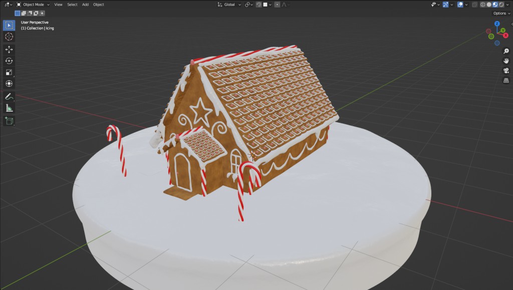Activate the Move tool
513x290 pixels.
(9, 49)
